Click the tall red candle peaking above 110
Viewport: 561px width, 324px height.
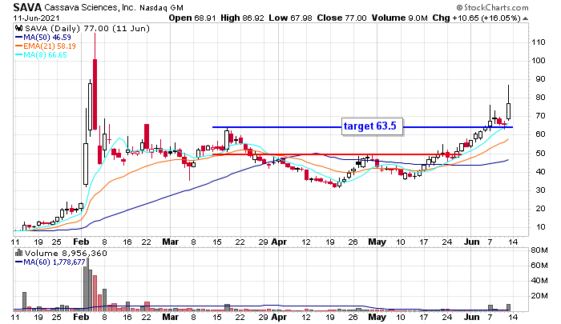[x=95, y=94]
